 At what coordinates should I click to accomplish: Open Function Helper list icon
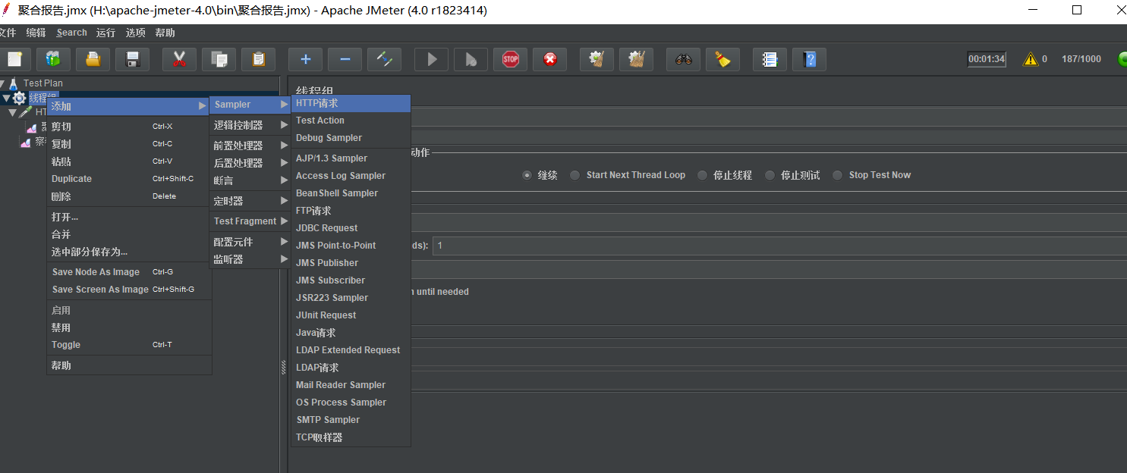[x=770, y=59]
